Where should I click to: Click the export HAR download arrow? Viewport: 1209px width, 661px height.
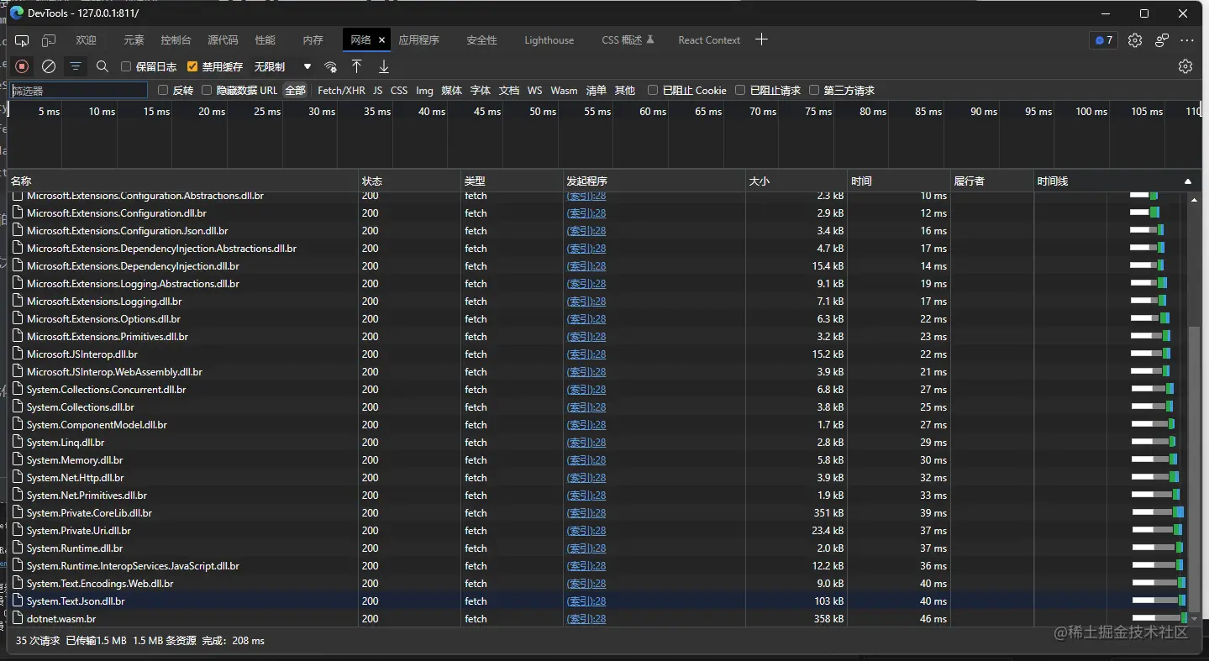[384, 66]
